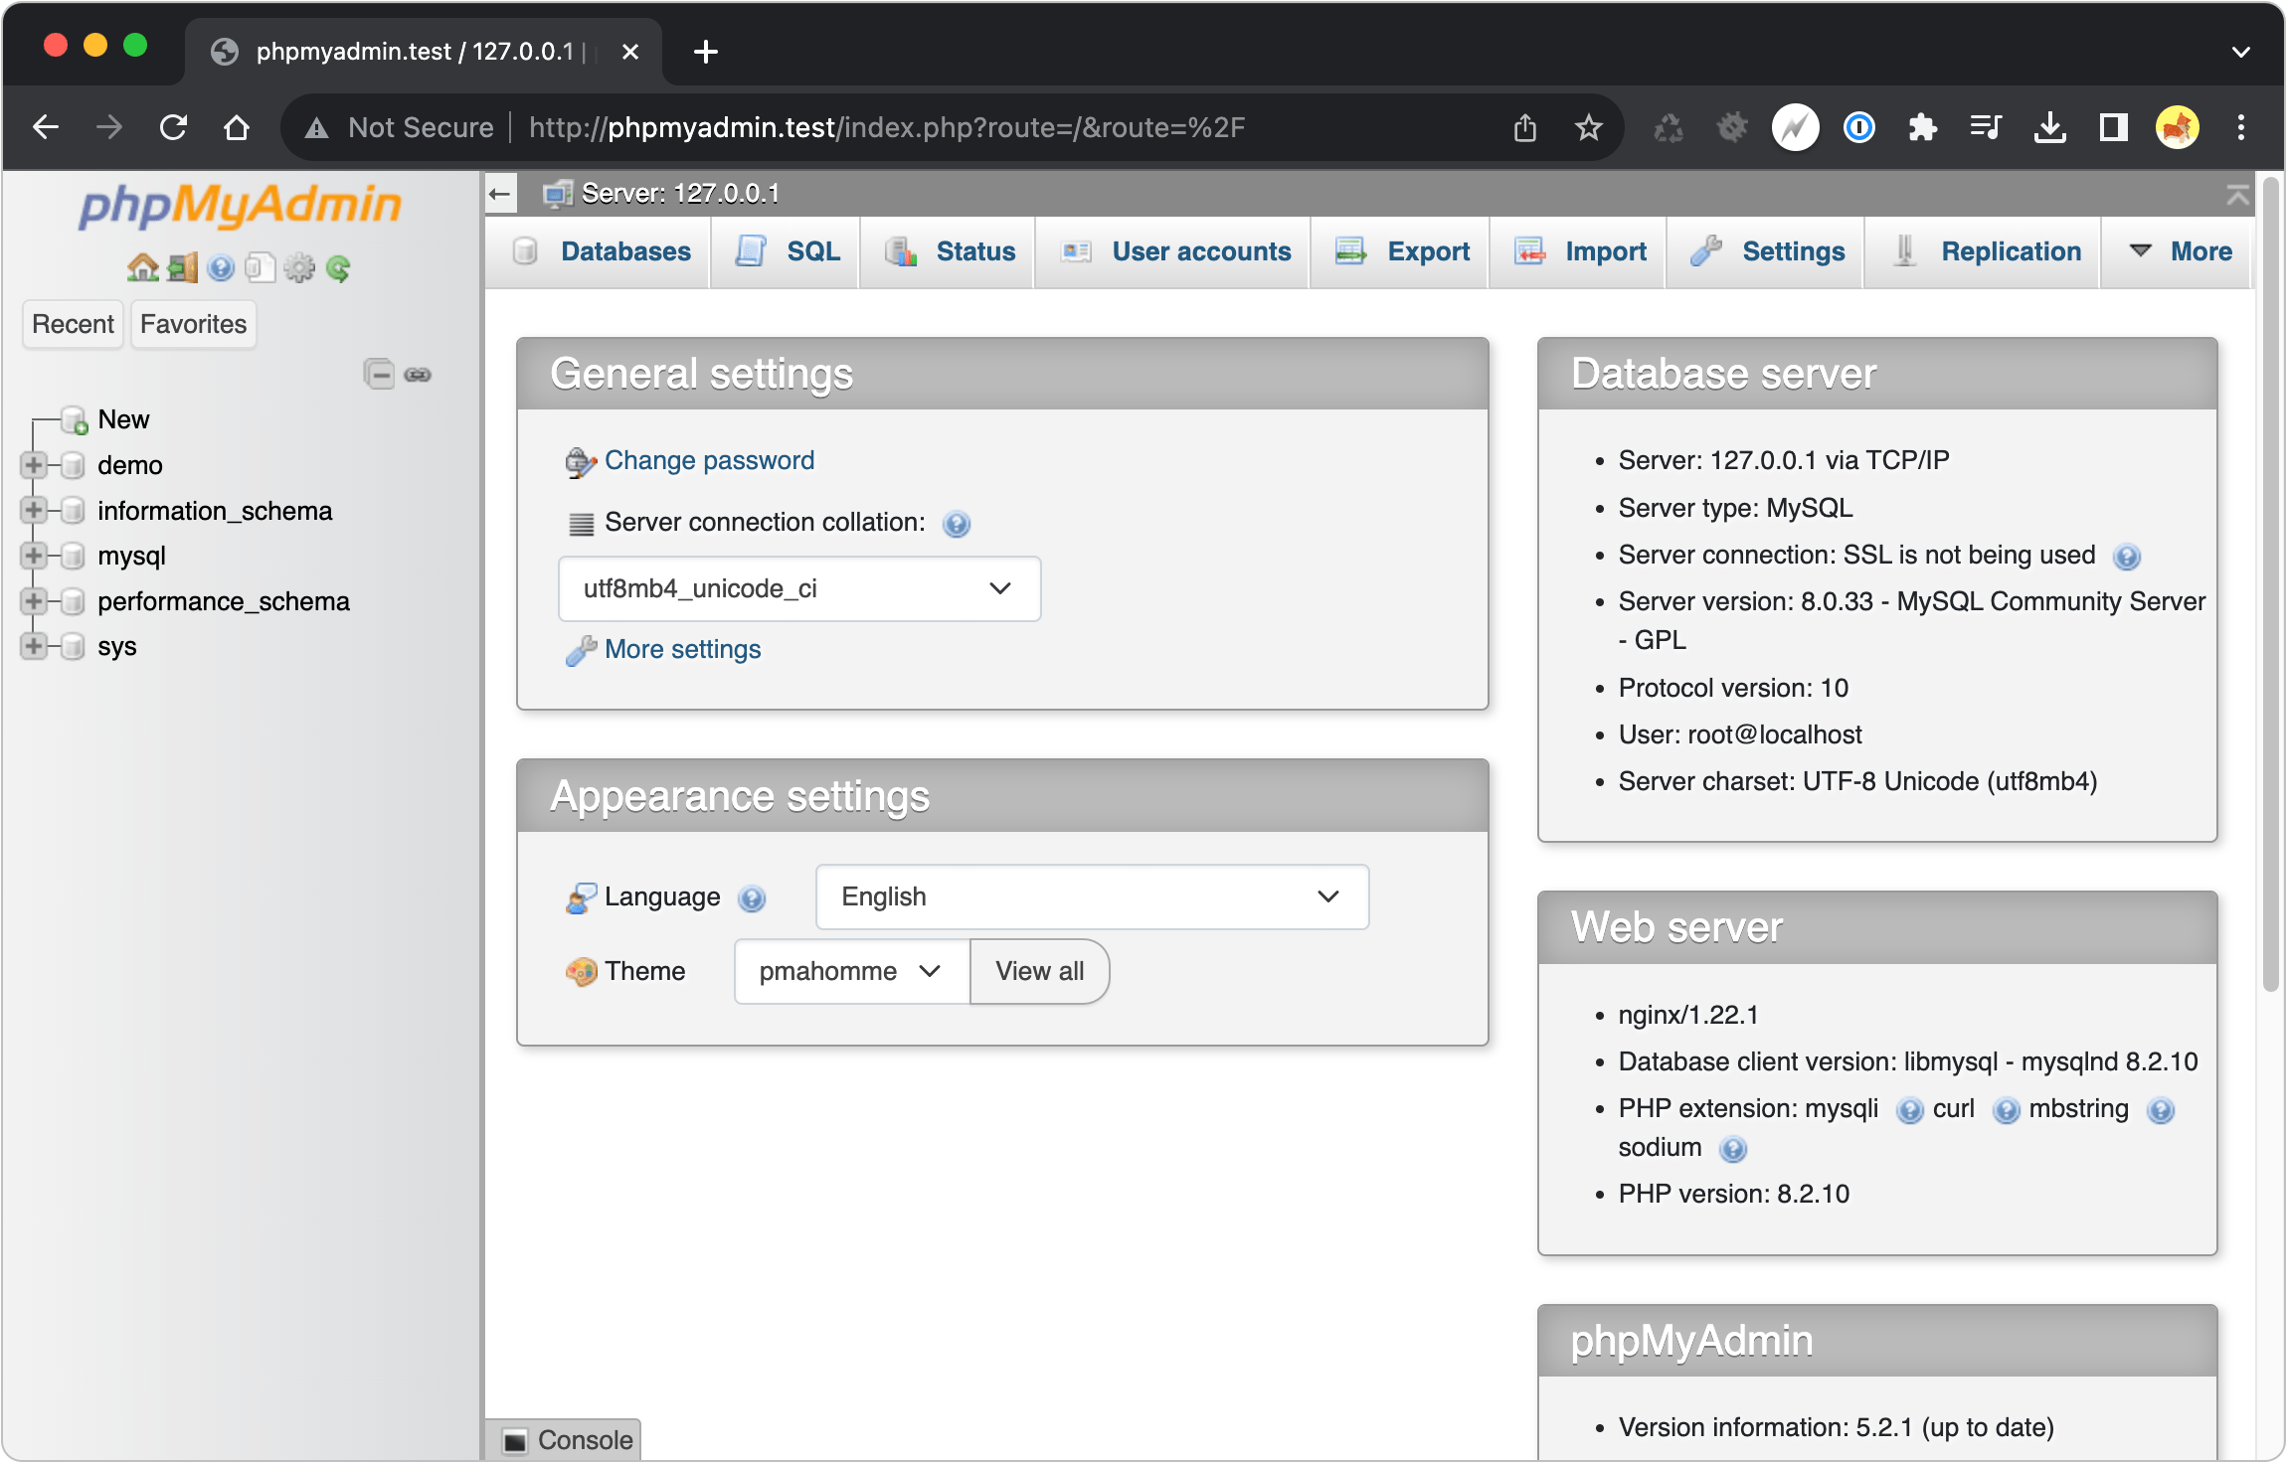2287x1463 pixels.
Task: Click the hide navigation panel arrow
Action: [x=500, y=194]
